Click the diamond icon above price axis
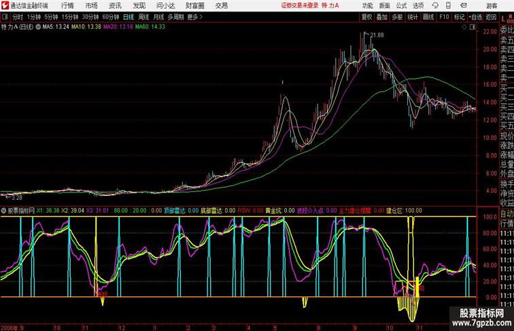514x331 pixels. pos(464,27)
